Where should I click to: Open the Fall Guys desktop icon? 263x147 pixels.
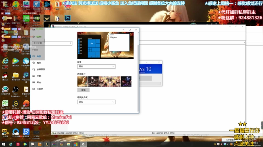[x=26, y=5]
